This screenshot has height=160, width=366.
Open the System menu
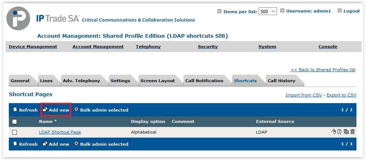[267, 47]
